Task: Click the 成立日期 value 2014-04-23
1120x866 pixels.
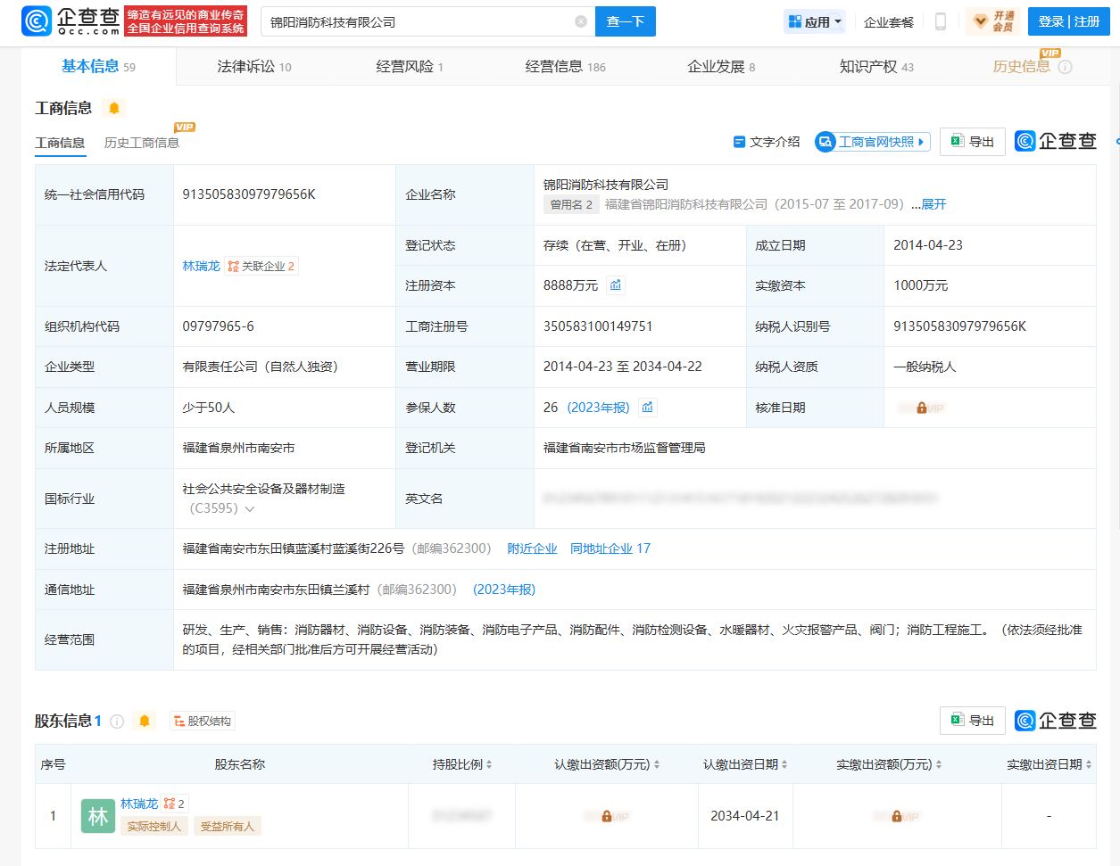Action: click(x=928, y=245)
